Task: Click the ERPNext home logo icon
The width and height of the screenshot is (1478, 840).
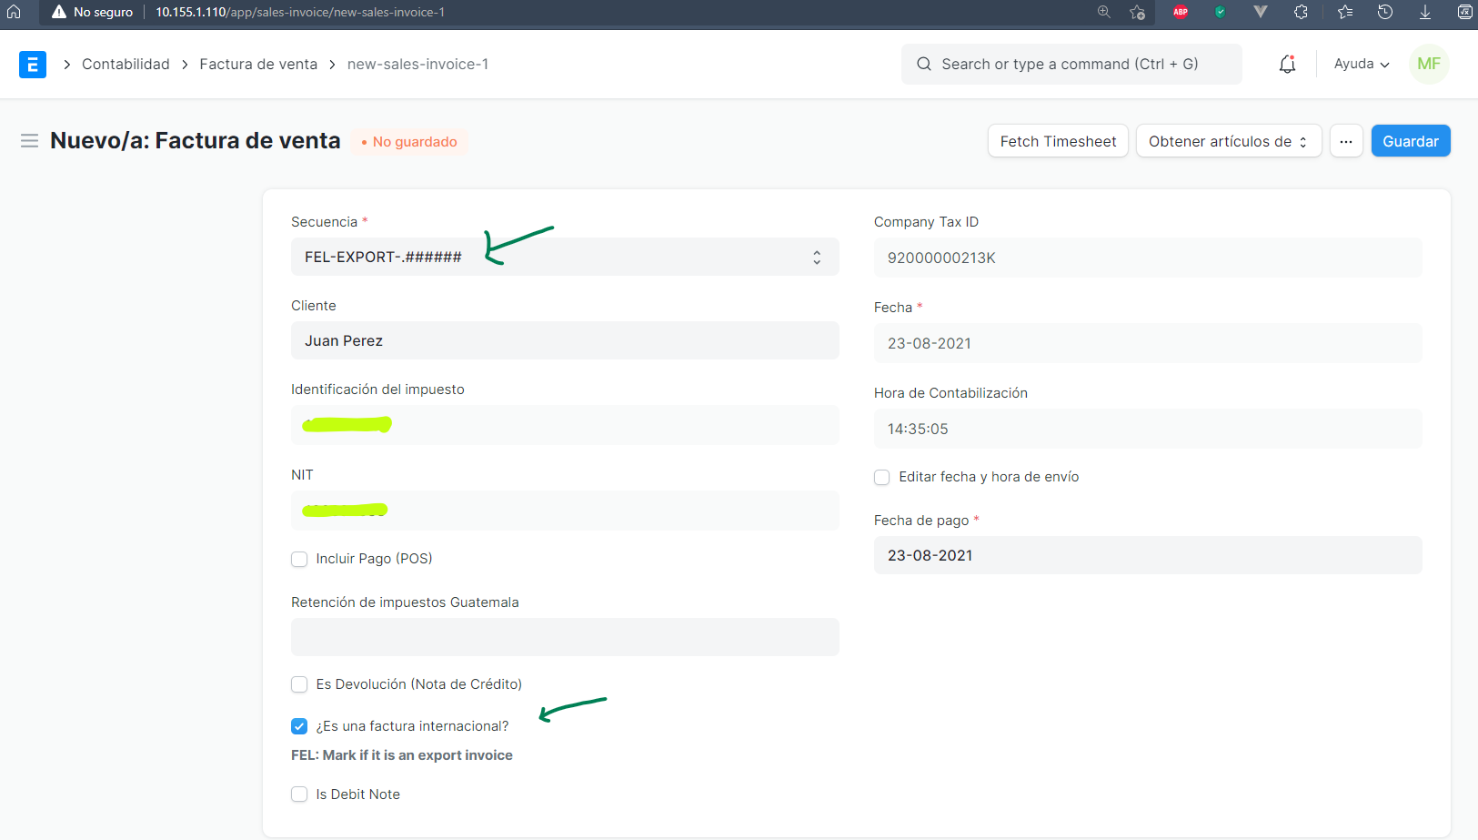Action: 33,64
